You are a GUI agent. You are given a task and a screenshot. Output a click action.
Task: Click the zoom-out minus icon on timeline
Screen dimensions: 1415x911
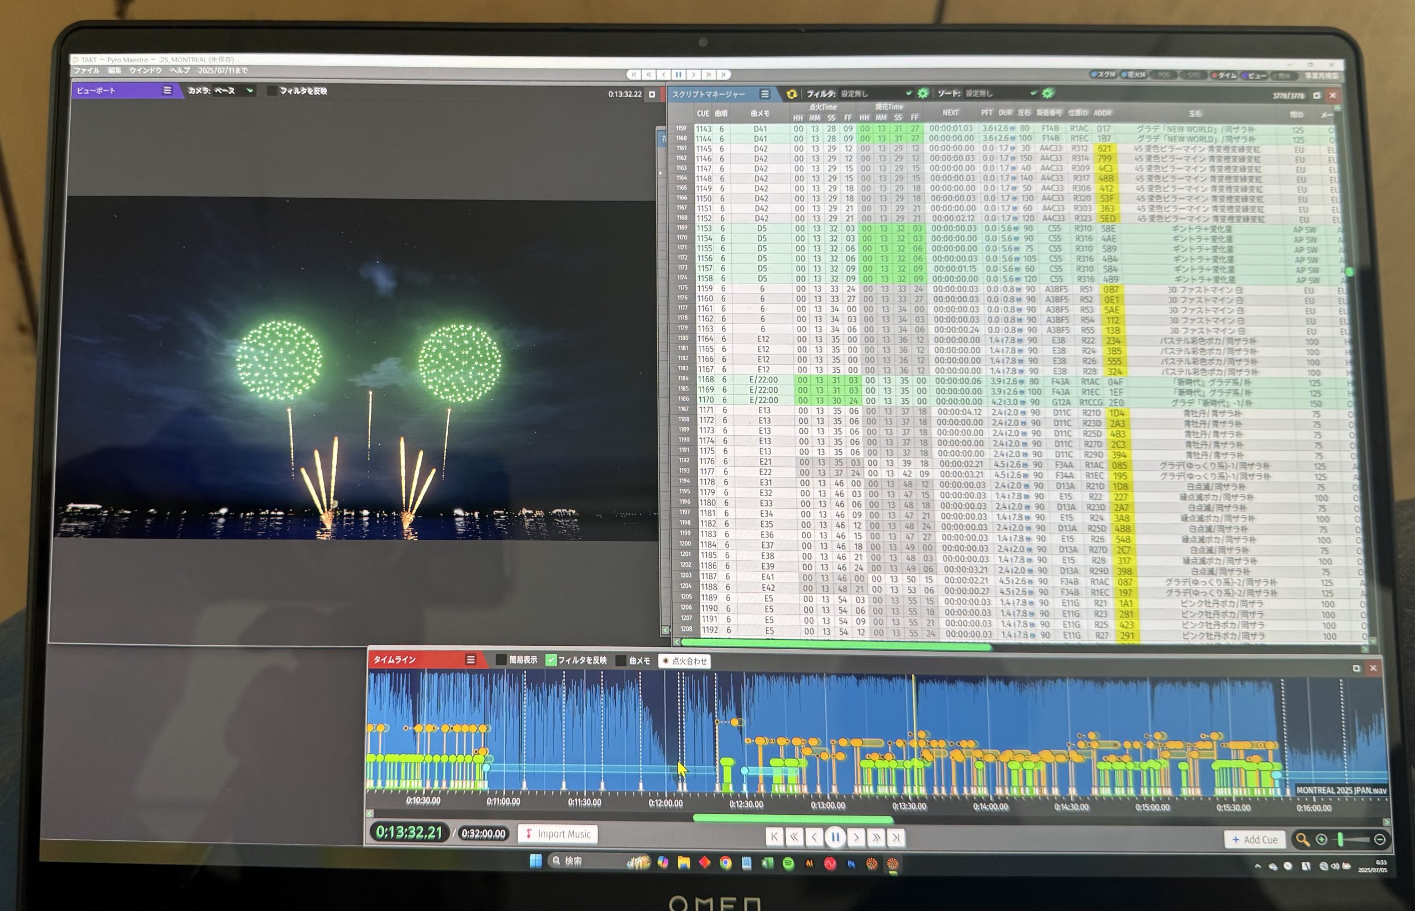tap(1380, 839)
